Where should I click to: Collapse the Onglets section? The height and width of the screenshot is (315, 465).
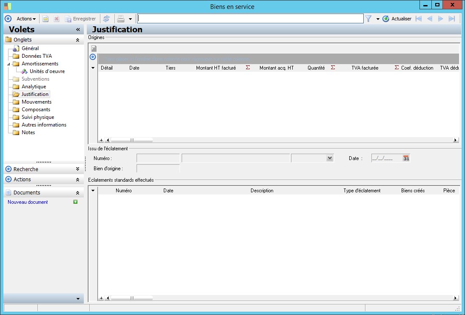pos(77,40)
